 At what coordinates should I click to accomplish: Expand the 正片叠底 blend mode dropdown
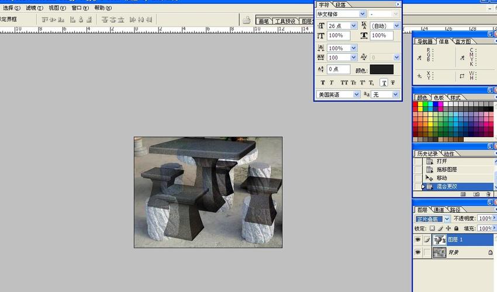coord(447,218)
